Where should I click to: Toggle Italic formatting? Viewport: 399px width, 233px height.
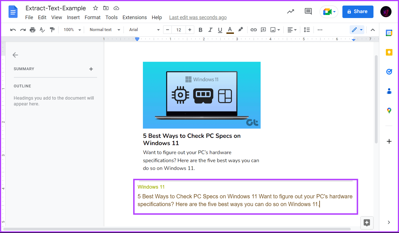[210, 30]
